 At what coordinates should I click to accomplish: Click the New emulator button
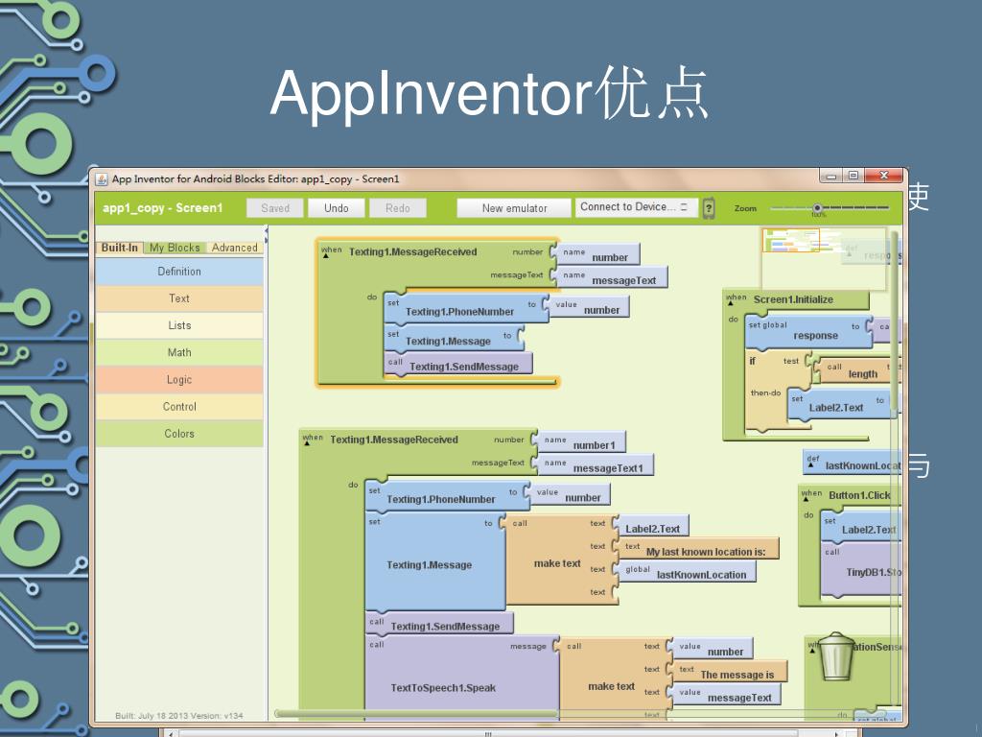pyautogui.click(x=514, y=208)
